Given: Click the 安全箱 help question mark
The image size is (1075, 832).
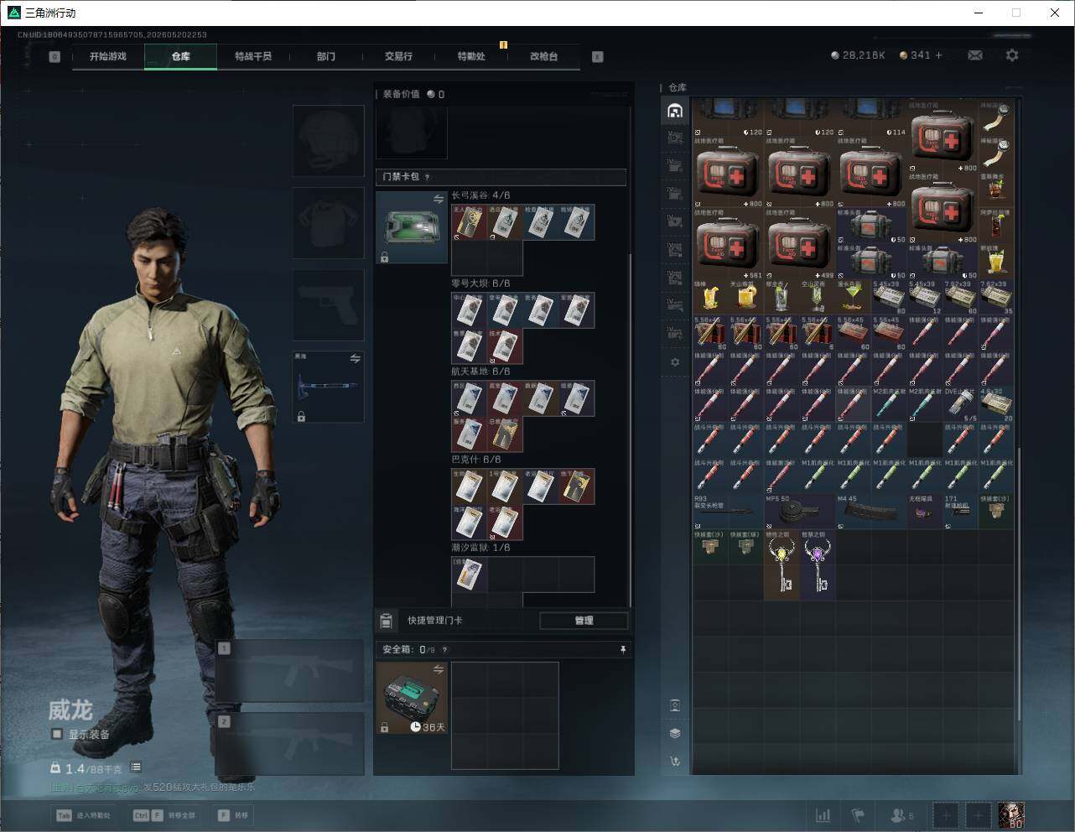Looking at the screenshot, I should [444, 649].
